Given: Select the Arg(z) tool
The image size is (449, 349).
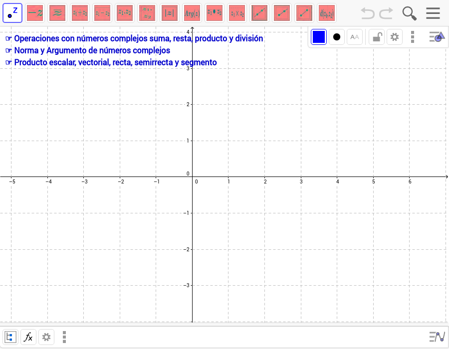Looking at the screenshot, I should point(192,13).
